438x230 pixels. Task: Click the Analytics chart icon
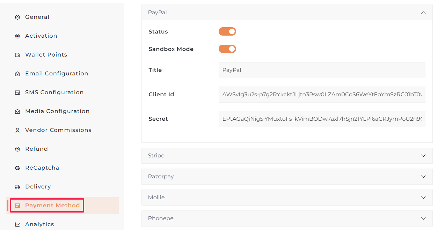coord(17,224)
